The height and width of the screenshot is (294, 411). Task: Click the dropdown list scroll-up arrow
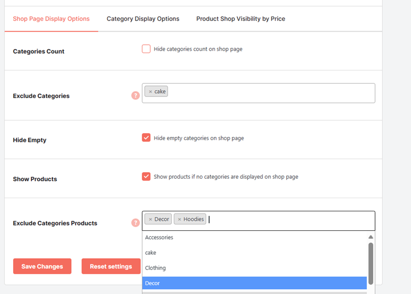[x=370, y=237]
